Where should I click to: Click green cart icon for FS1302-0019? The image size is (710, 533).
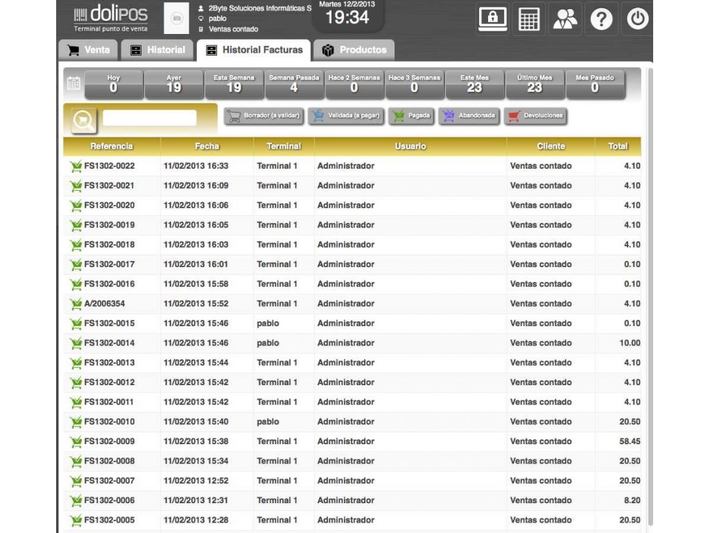point(76,226)
